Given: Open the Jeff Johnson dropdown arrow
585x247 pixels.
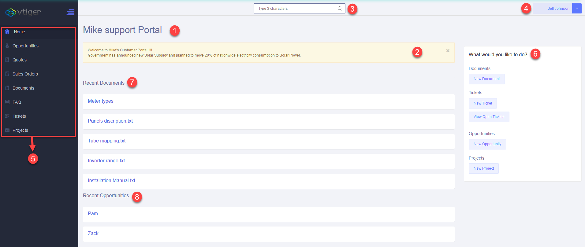Looking at the screenshot, I should pyautogui.click(x=577, y=9).
